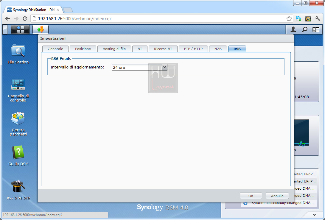
Task: Open Guida DSM help icon
Action: 18,156
